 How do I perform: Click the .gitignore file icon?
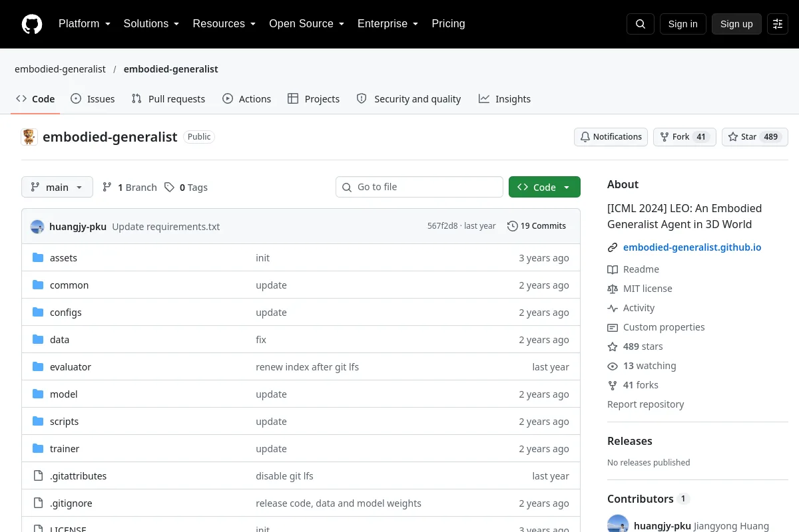38,503
